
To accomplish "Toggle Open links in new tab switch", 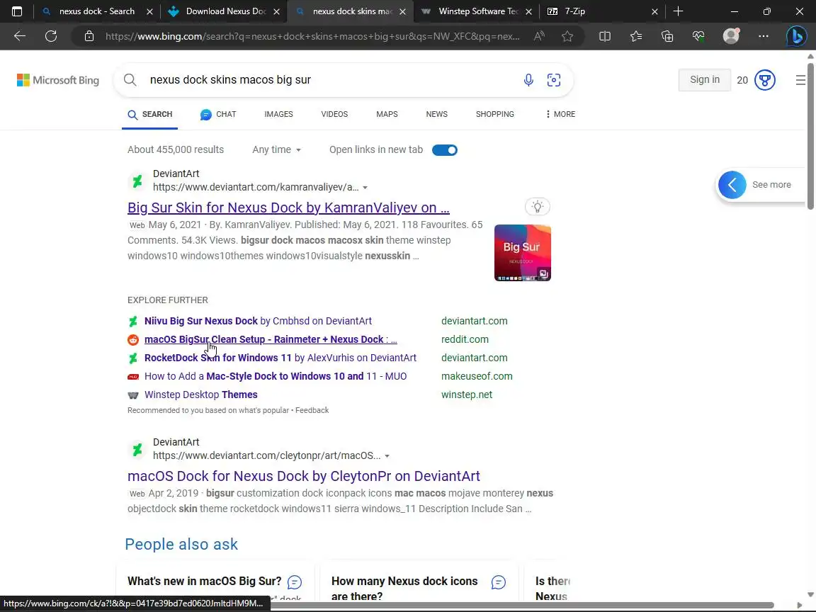I will 444,150.
